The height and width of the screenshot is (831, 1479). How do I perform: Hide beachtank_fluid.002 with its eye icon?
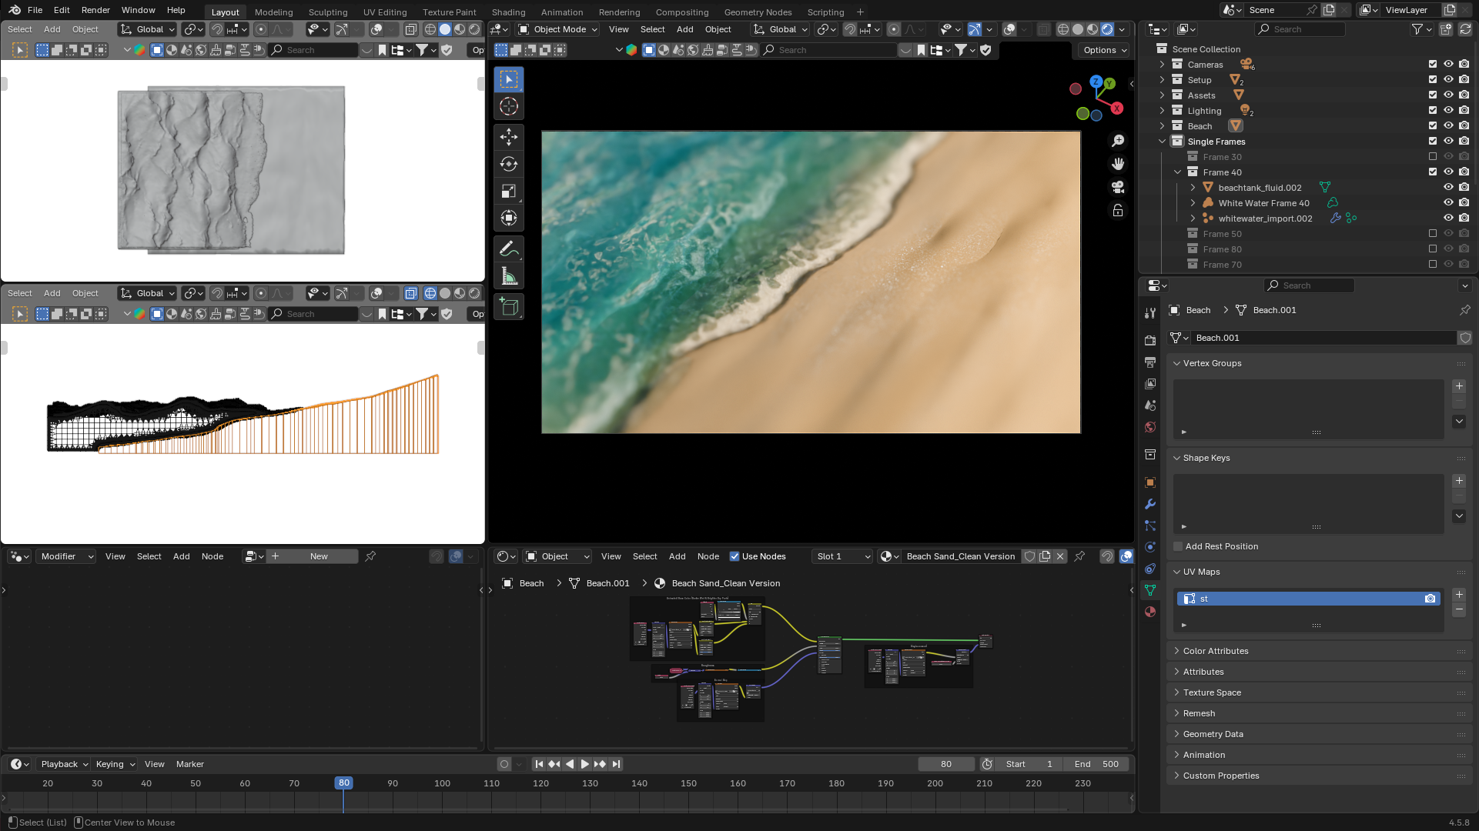[x=1448, y=188]
